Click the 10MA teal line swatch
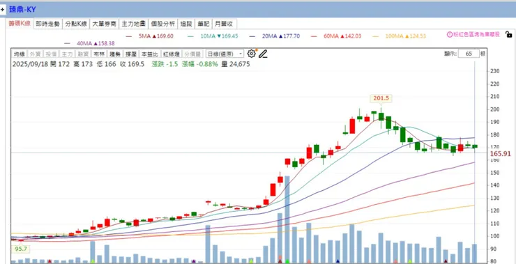Screen dimensions: 516x264 pyautogui.click(x=190, y=36)
